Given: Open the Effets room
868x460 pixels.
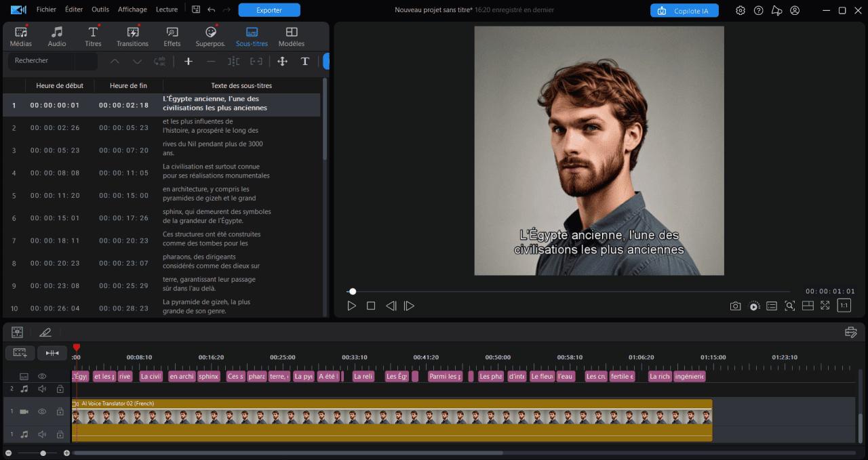Looking at the screenshot, I should pos(172,37).
